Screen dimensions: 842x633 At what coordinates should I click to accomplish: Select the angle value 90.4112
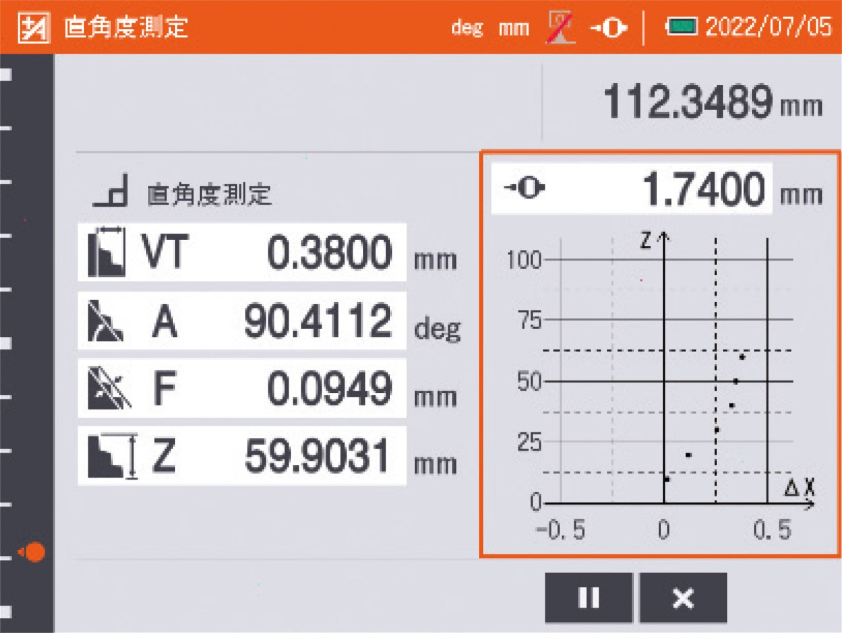pyautogui.click(x=318, y=321)
